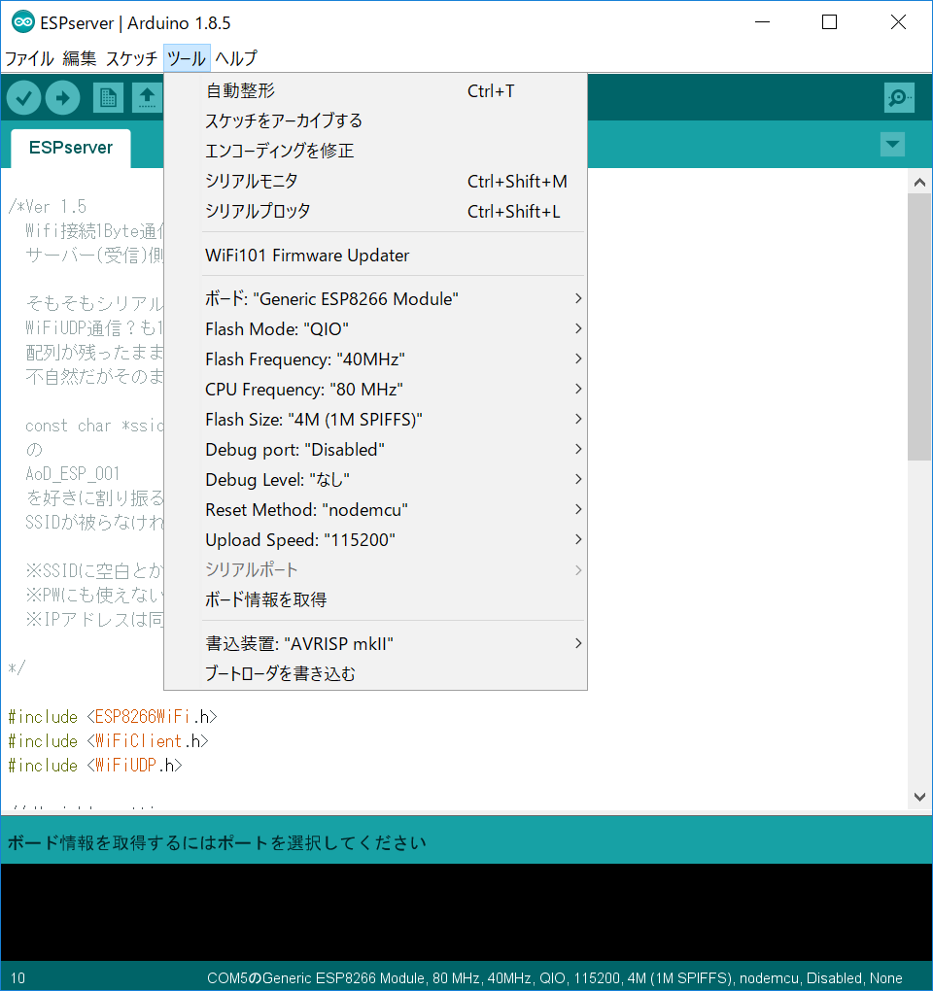
Task: Expand Flash Frequency 40MHz submenu
Action: point(375,359)
